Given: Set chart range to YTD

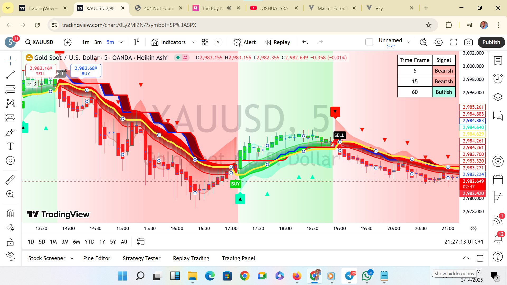Looking at the screenshot, I should coord(90,241).
